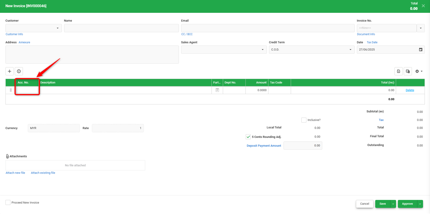Click the Dept No. cell in the row
Viewport: 430px width, 214px height.
pyautogui.click(x=234, y=90)
